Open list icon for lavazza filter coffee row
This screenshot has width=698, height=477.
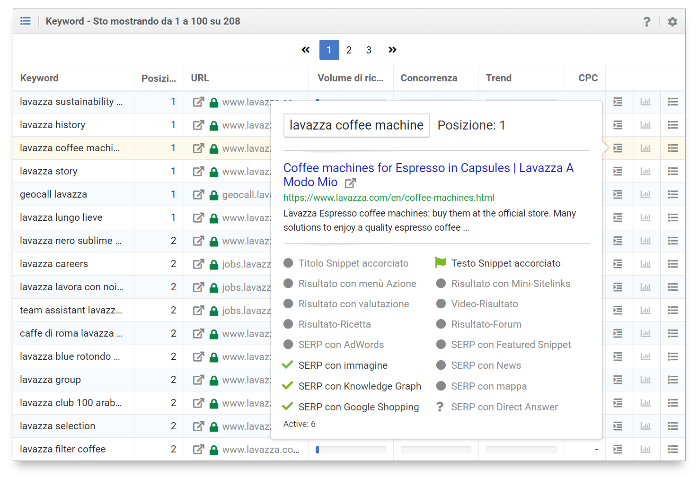[x=673, y=449]
